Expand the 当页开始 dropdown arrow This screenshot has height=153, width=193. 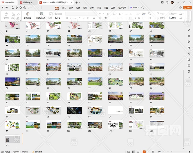[31, 18]
